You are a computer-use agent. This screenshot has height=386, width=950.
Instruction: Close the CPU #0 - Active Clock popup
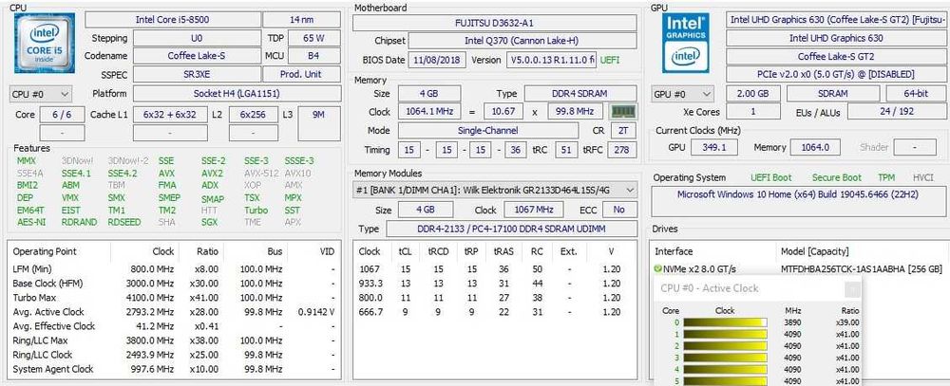click(852, 289)
